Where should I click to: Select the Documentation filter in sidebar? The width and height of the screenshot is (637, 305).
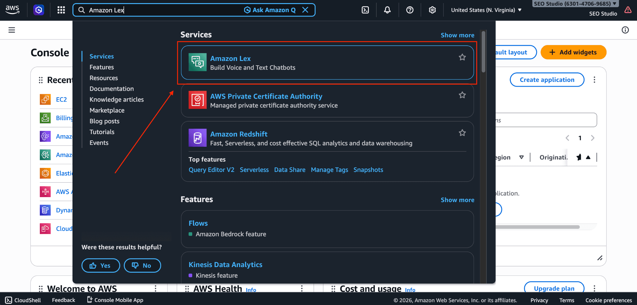coord(112,89)
